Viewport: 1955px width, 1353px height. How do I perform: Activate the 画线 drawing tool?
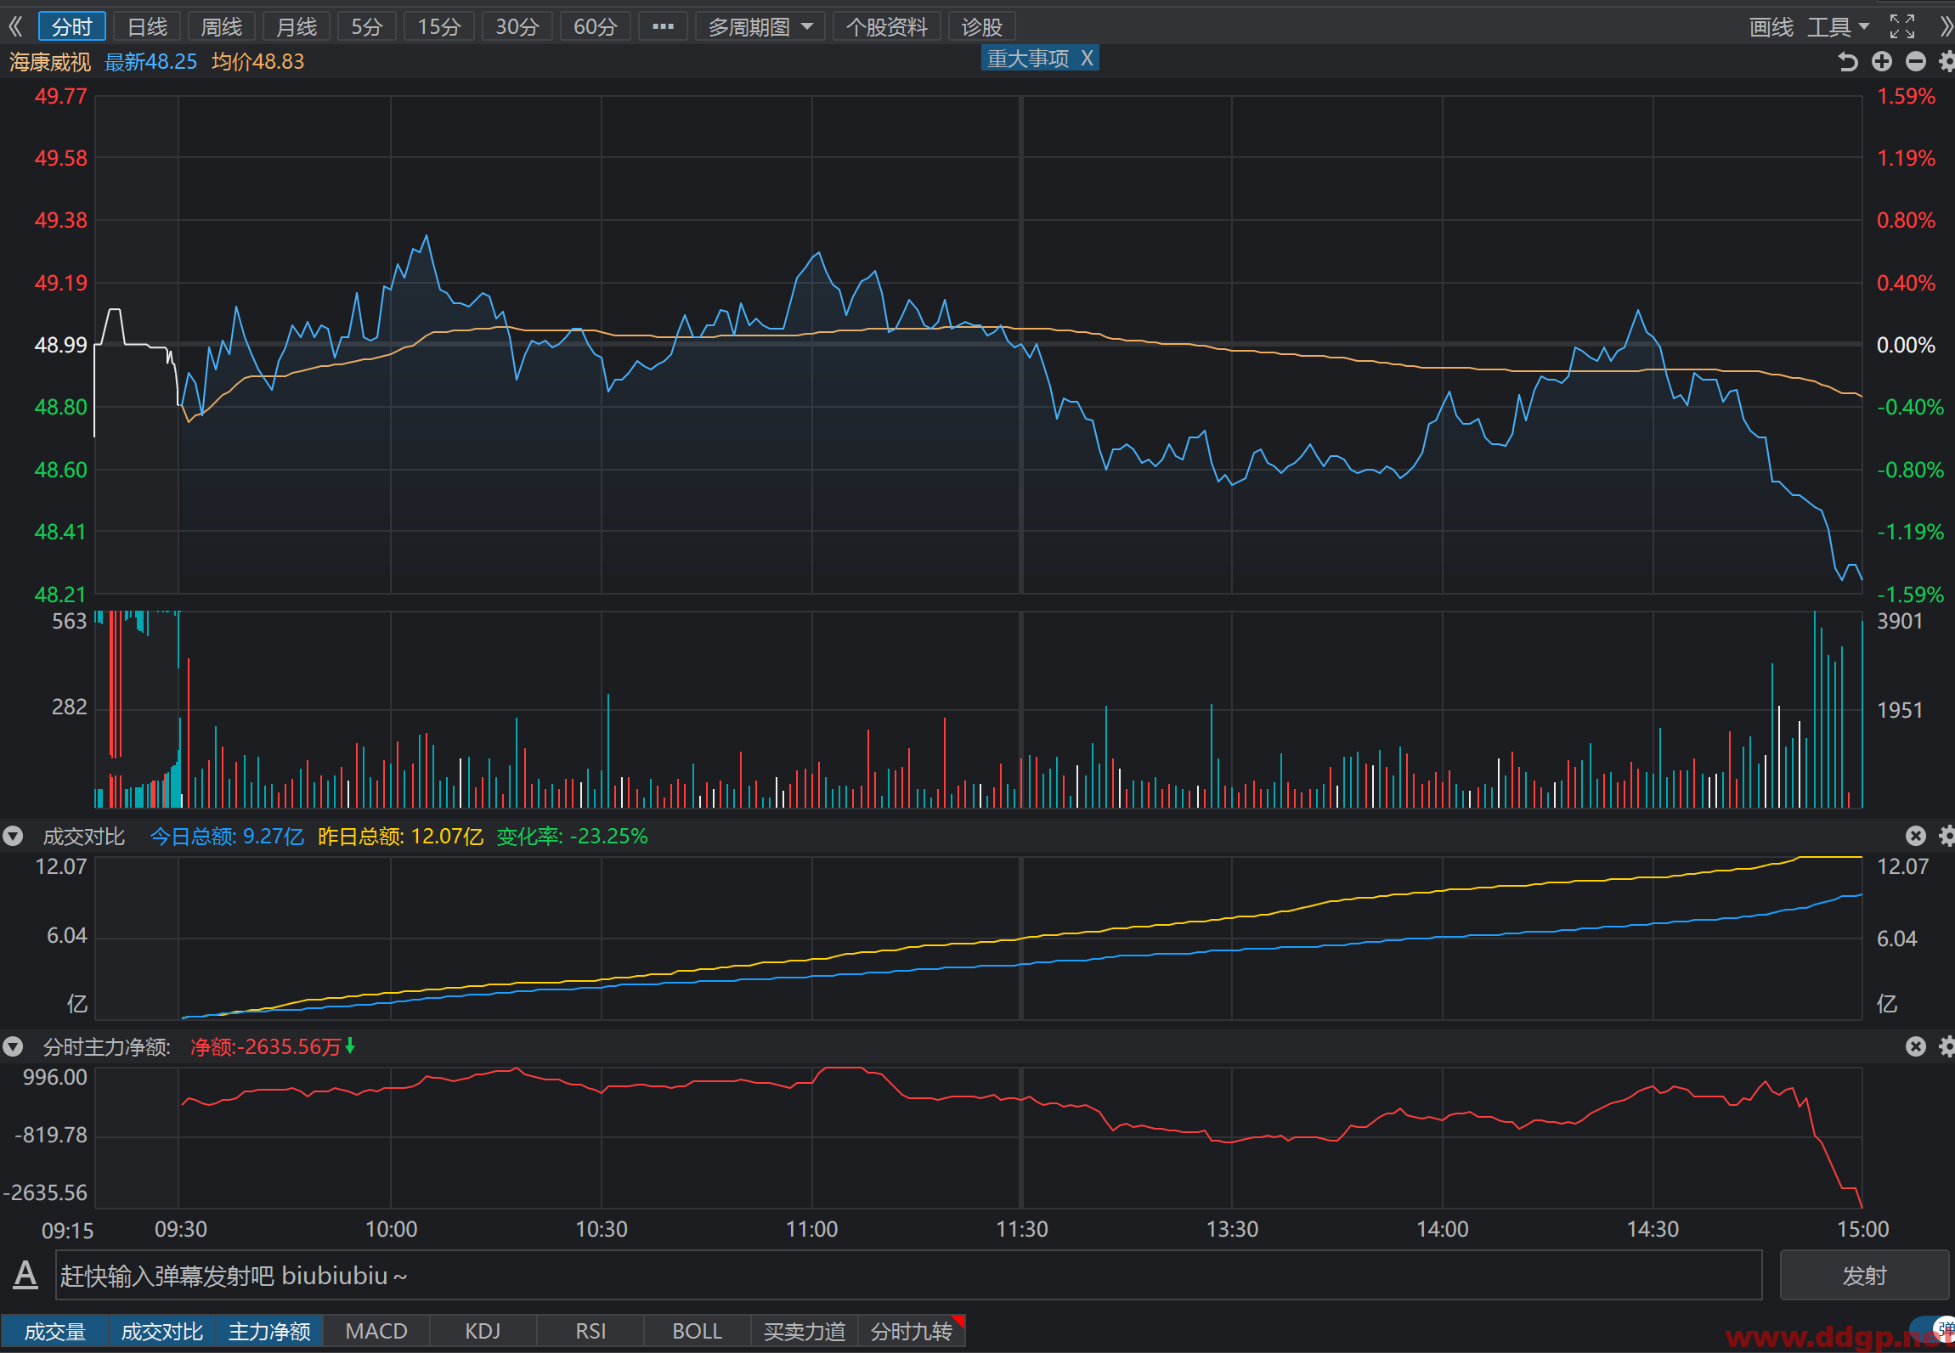click(1771, 27)
